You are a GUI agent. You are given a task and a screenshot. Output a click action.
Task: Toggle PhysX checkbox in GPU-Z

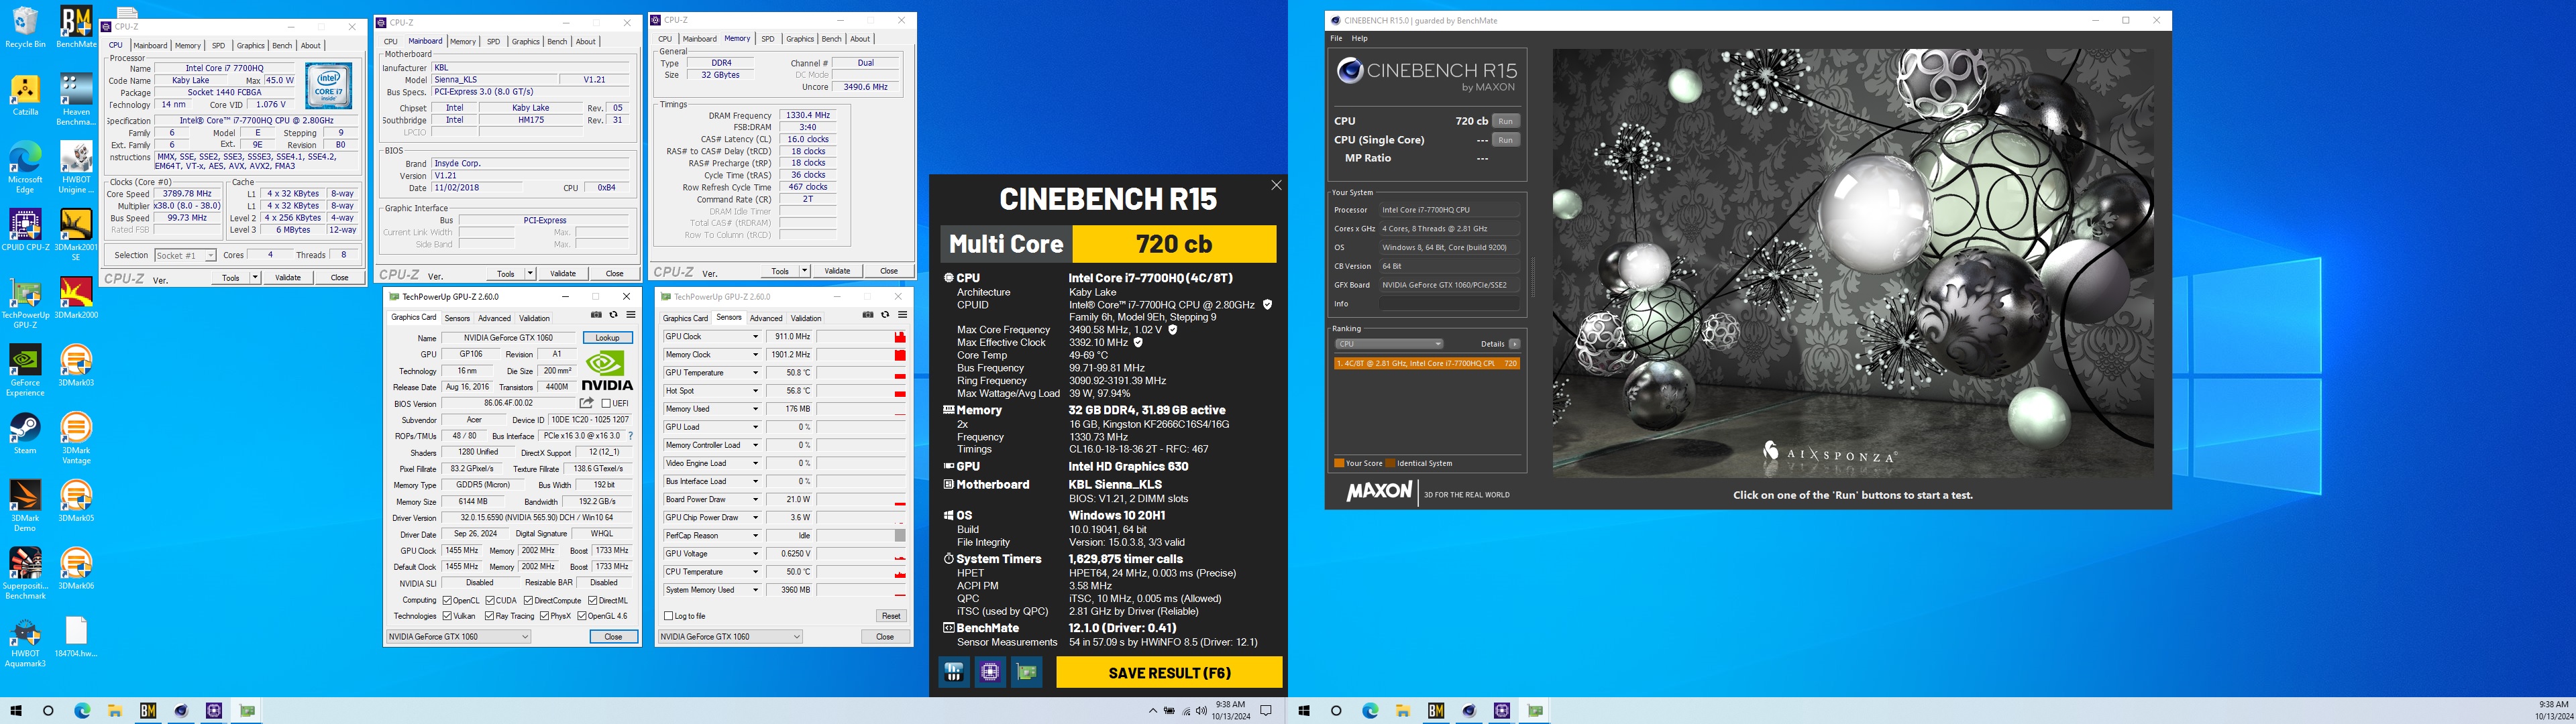click(x=544, y=616)
